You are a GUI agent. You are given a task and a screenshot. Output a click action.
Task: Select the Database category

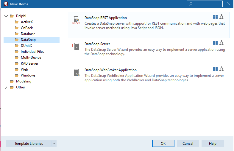pyautogui.click(x=28, y=34)
